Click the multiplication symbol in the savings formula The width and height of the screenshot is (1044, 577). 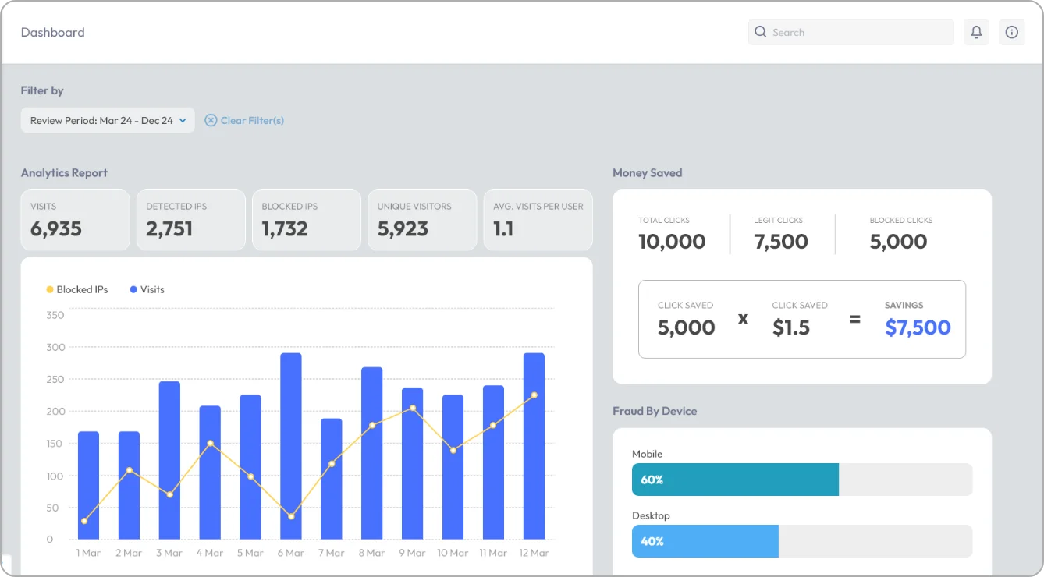click(x=743, y=319)
